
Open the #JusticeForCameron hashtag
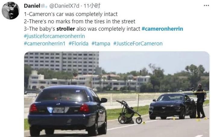point(138,43)
